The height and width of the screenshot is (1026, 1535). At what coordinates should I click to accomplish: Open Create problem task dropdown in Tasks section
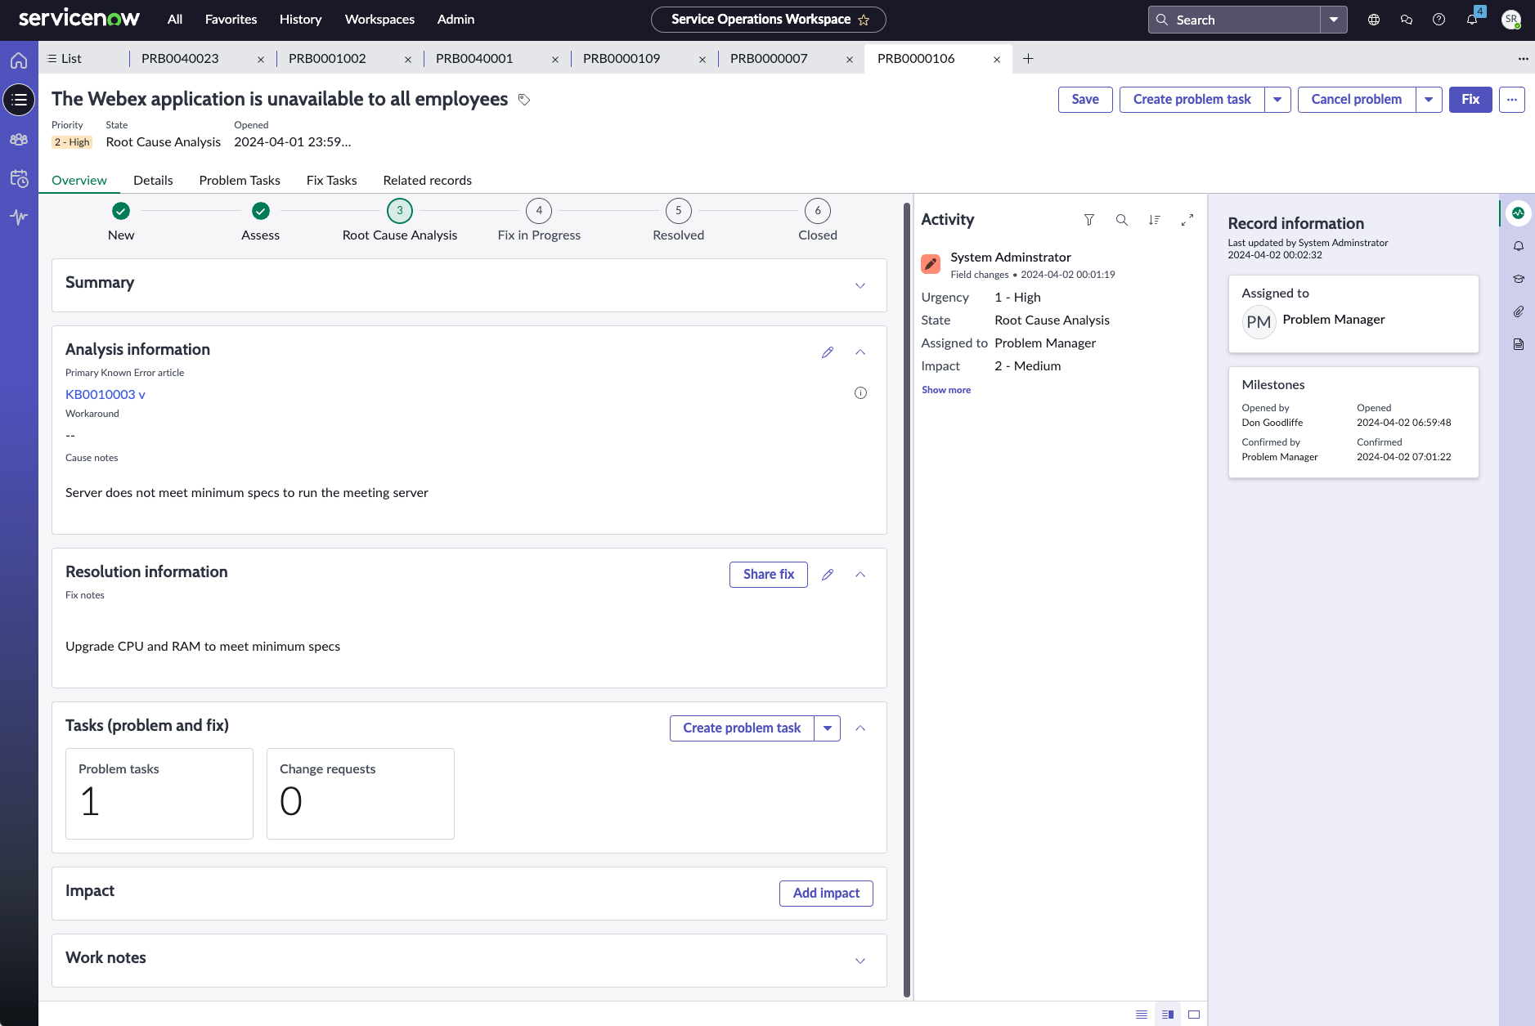[828, 728]
